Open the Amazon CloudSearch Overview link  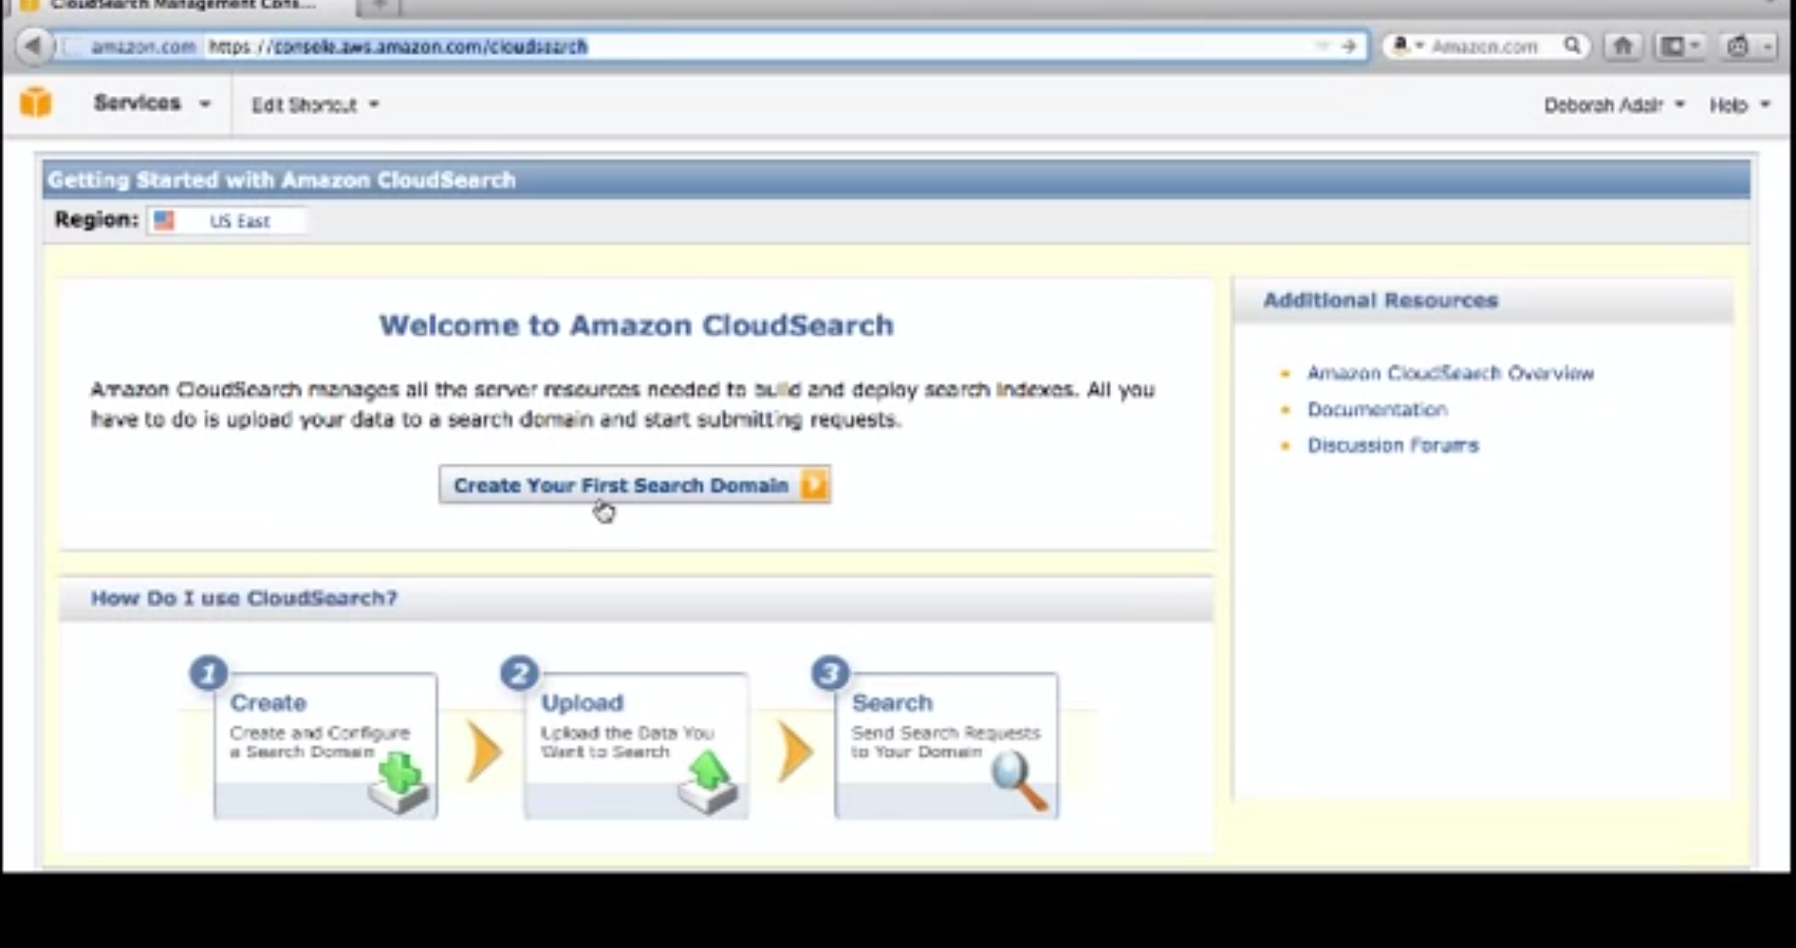tap(1450, 373)
